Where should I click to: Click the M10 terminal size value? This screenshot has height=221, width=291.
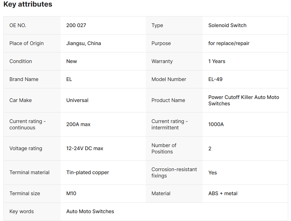point(71,193)
